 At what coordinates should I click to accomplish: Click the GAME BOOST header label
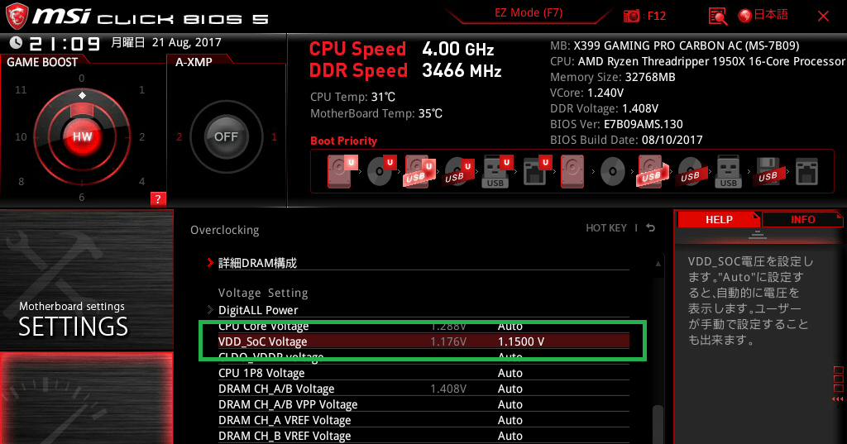click(x=42, y=62)
